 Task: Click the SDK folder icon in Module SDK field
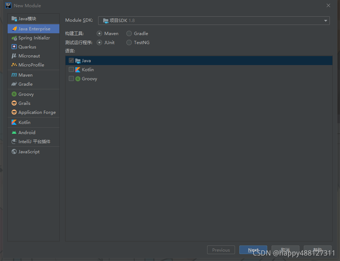(x=106, y=21)
